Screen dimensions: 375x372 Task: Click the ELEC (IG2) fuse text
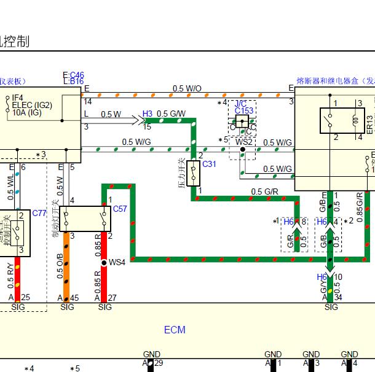pyautogui.click(x=32, y=106)
